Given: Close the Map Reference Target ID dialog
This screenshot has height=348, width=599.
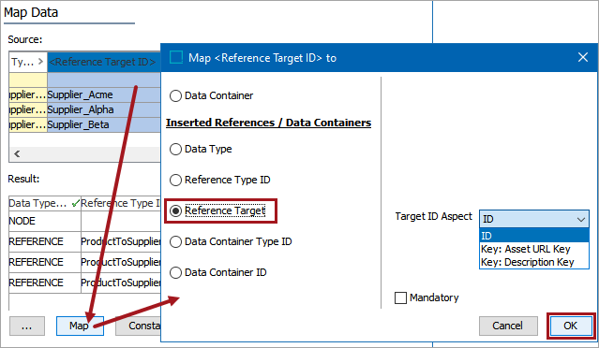Looking at the screenshot, I should 583,58.
